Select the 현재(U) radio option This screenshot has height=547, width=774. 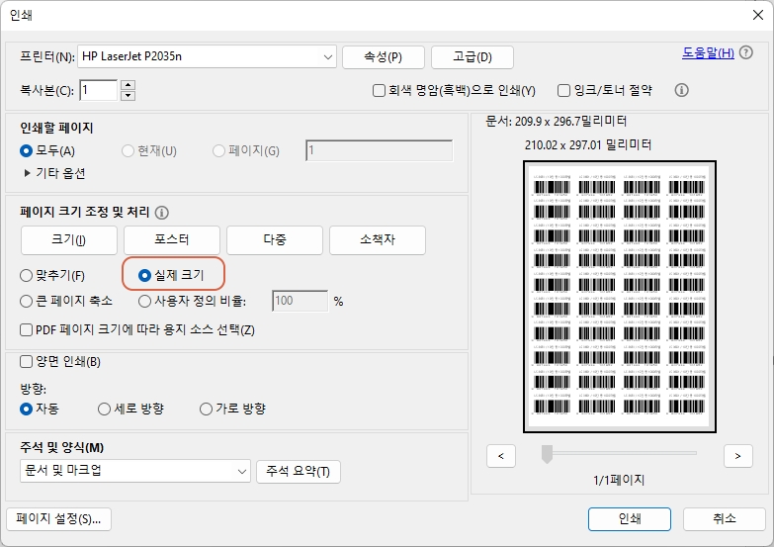point(128,150)
